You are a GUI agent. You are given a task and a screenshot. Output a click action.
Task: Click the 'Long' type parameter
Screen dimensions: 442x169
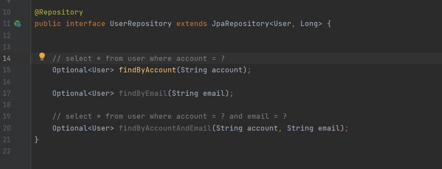pyautogui.click(x=309, y=24)
